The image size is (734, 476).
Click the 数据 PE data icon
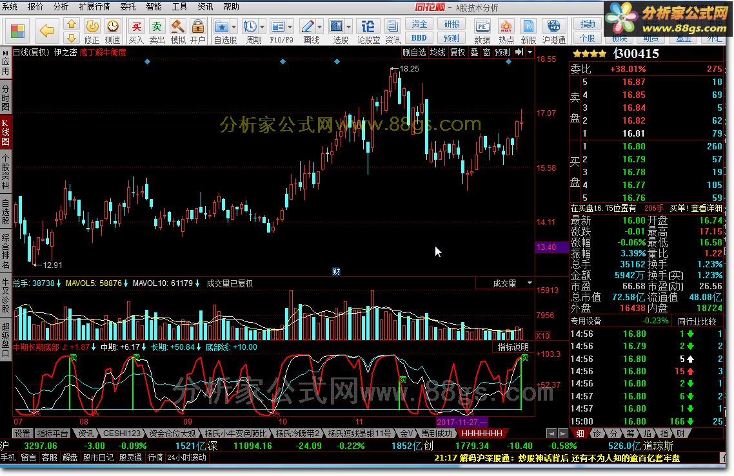[482, 26]
